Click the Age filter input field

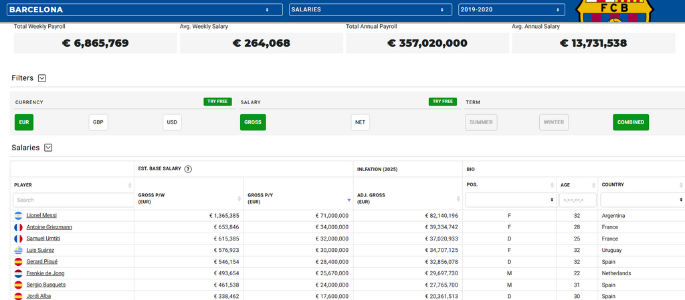pyautogui.click(x=577, y=200)
